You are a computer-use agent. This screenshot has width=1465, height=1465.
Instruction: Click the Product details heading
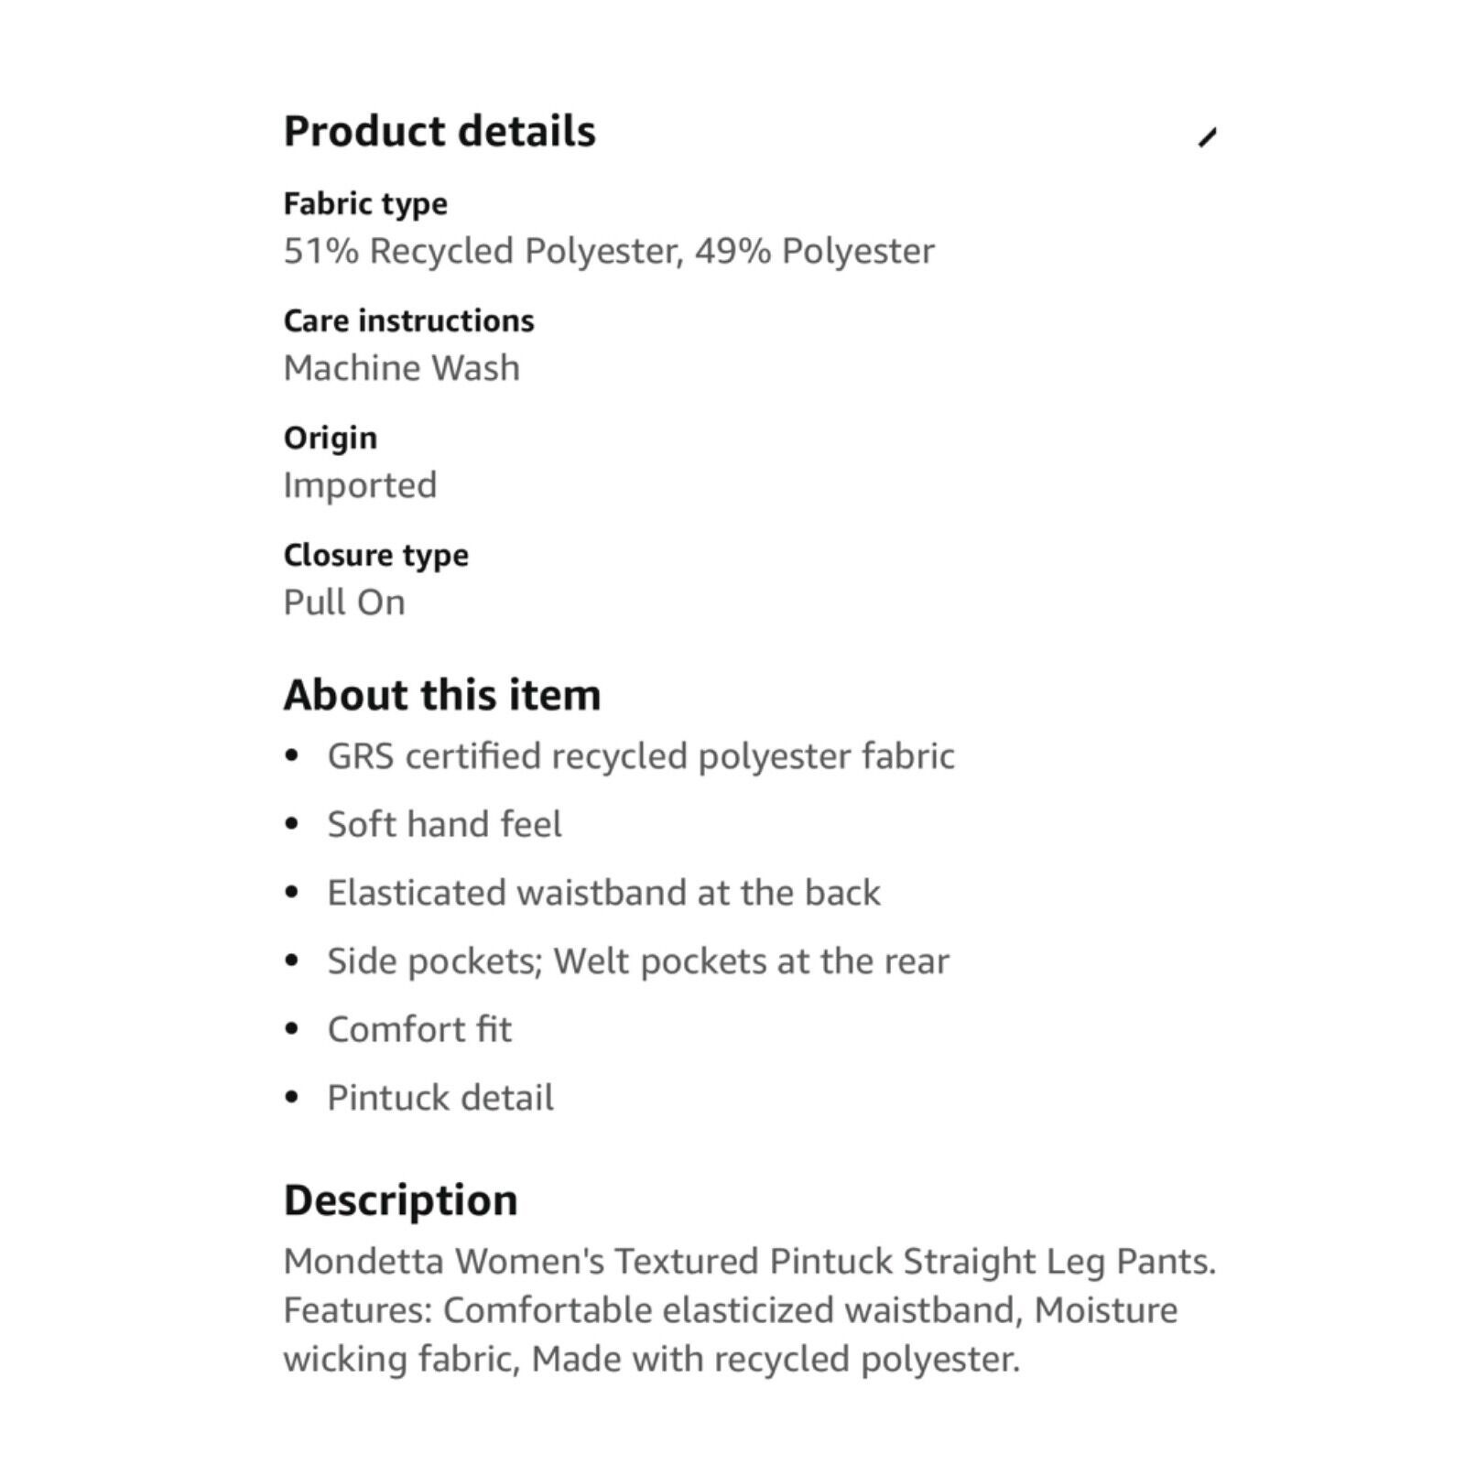pos(439,131)
